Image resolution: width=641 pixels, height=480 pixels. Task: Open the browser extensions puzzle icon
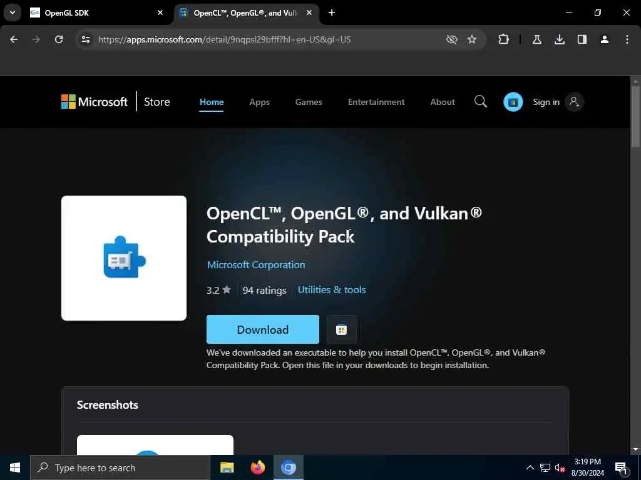pos(504,39)
